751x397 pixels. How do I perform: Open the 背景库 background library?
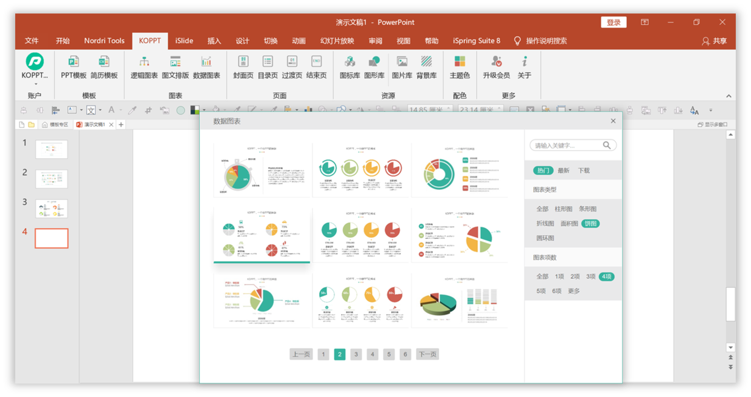(x=426, y=67)
